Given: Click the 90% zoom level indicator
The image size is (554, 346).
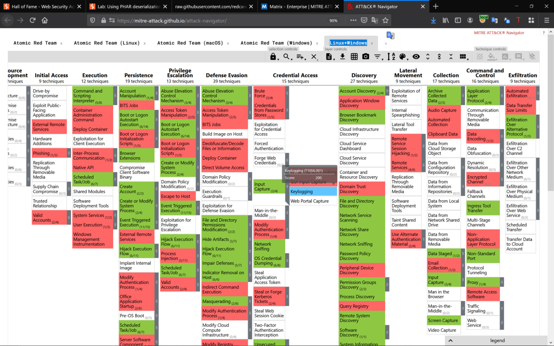Looking at the screenshot, I should click(333, 20).
